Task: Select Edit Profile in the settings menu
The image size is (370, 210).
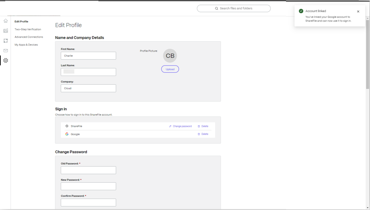Action: point(21,22)
